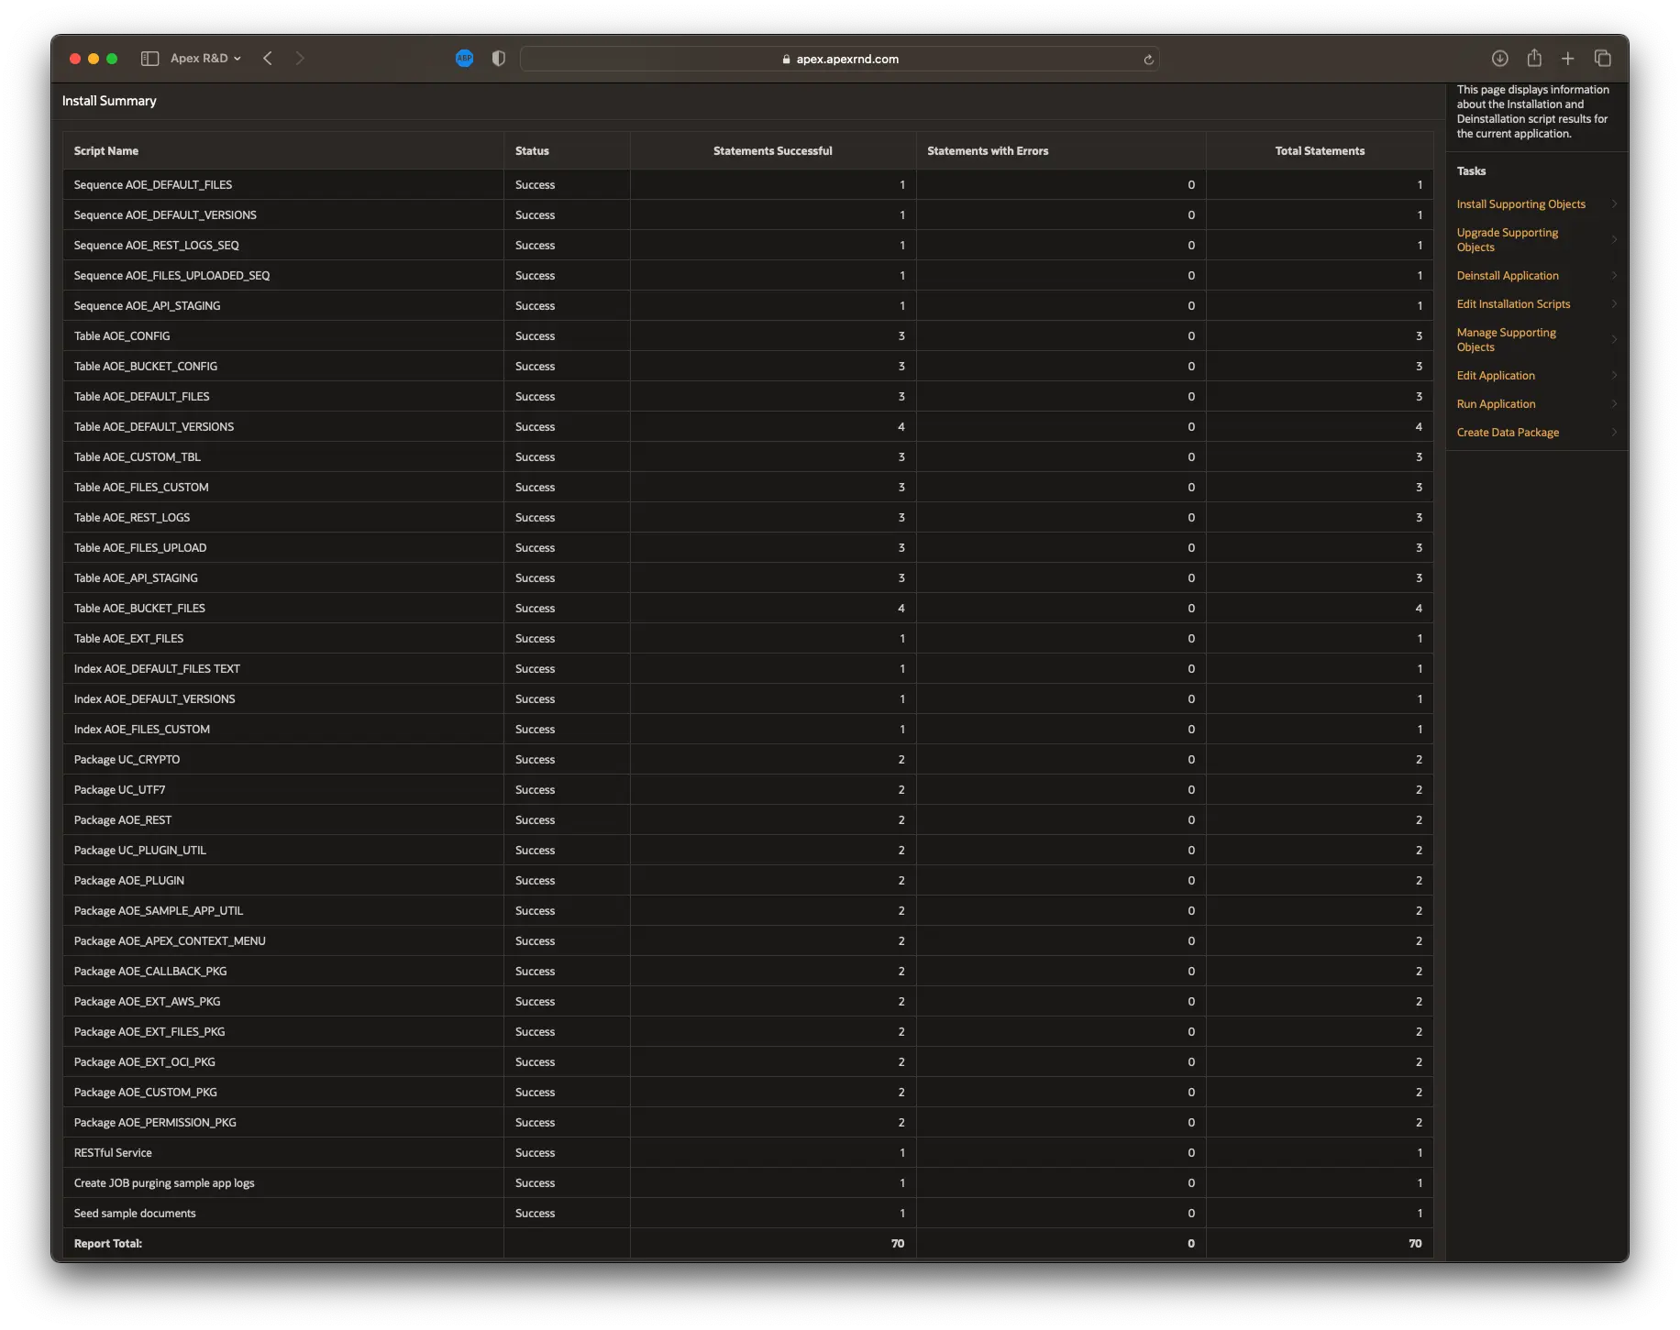Click chevron beside Create Data Package
The width and height of the screenshot is (1680, 1330).
pyautogui.click(x=1614, y=433)
